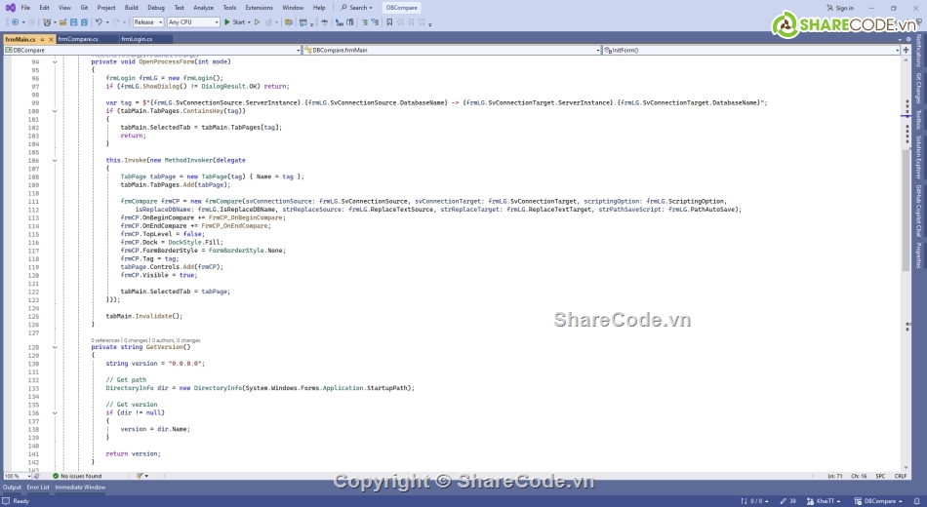Click the Find in Files toolbar icon

(x=289, y=21)
